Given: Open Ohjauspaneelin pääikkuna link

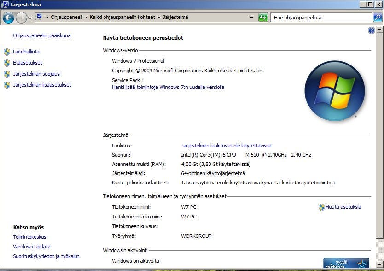Looking at the screenshot, I should (x=42, y=35).
